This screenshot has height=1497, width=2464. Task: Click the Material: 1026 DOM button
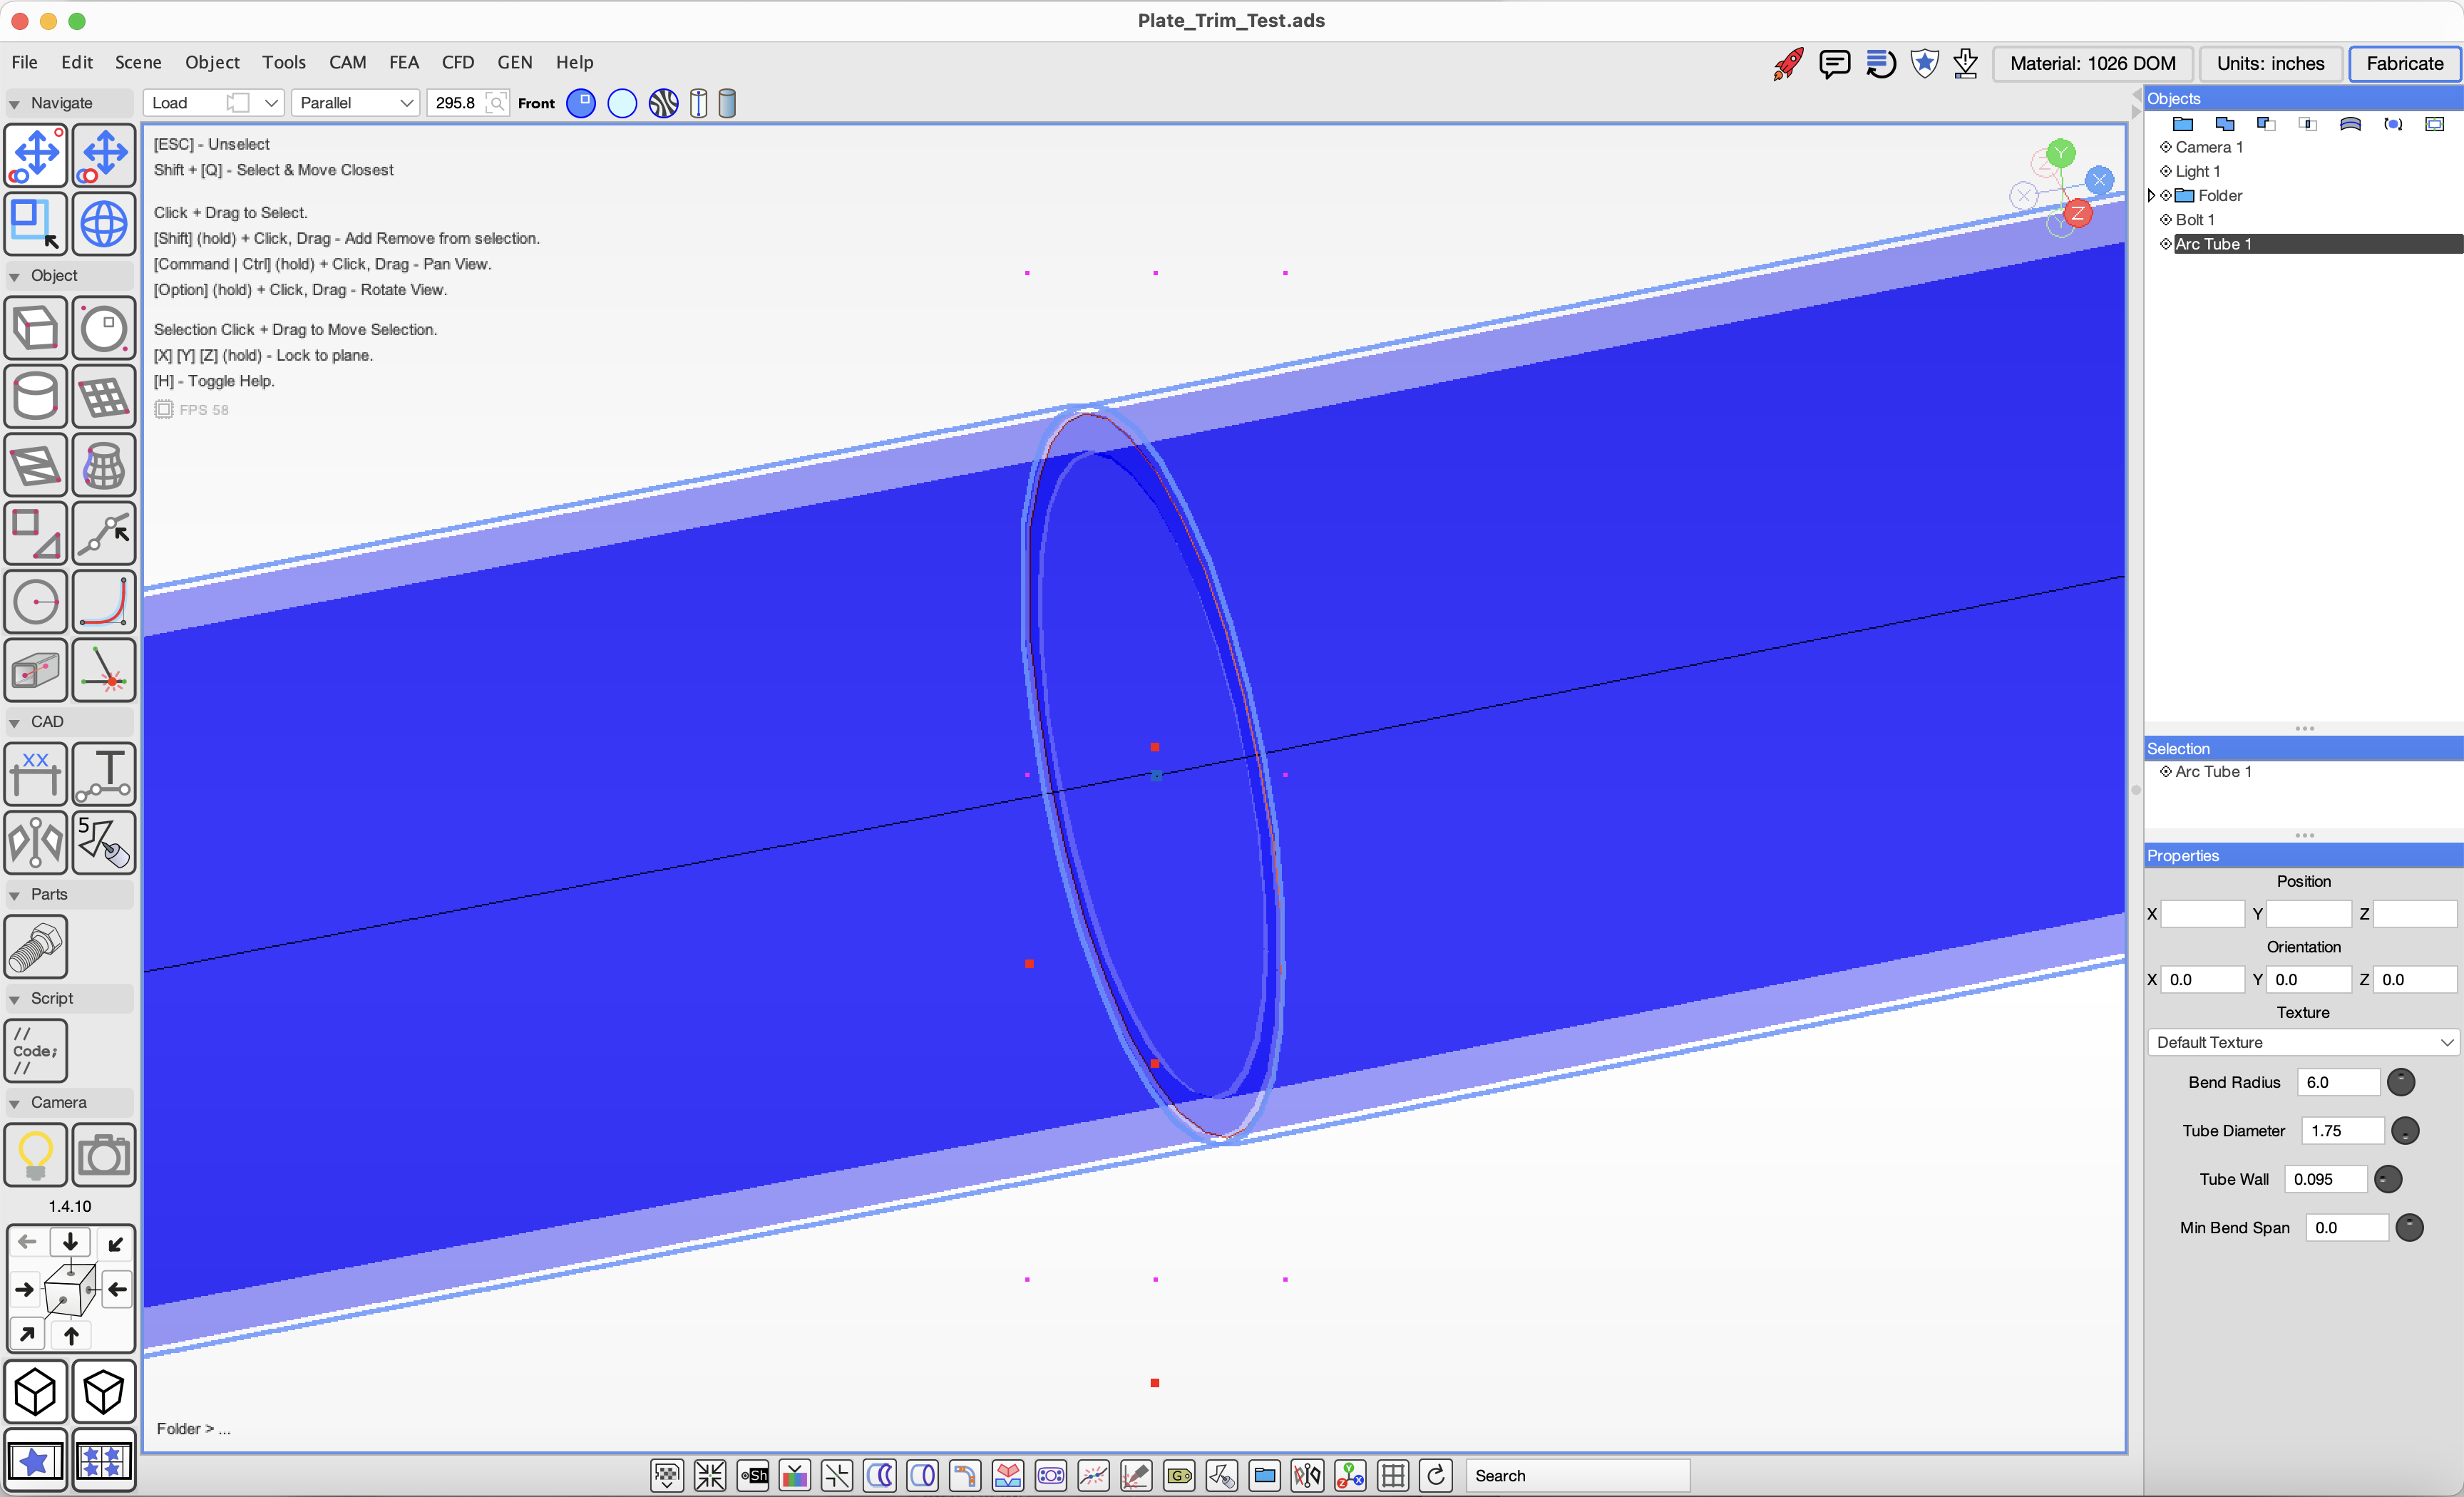pyautogui.click(x=2092, y=64)
